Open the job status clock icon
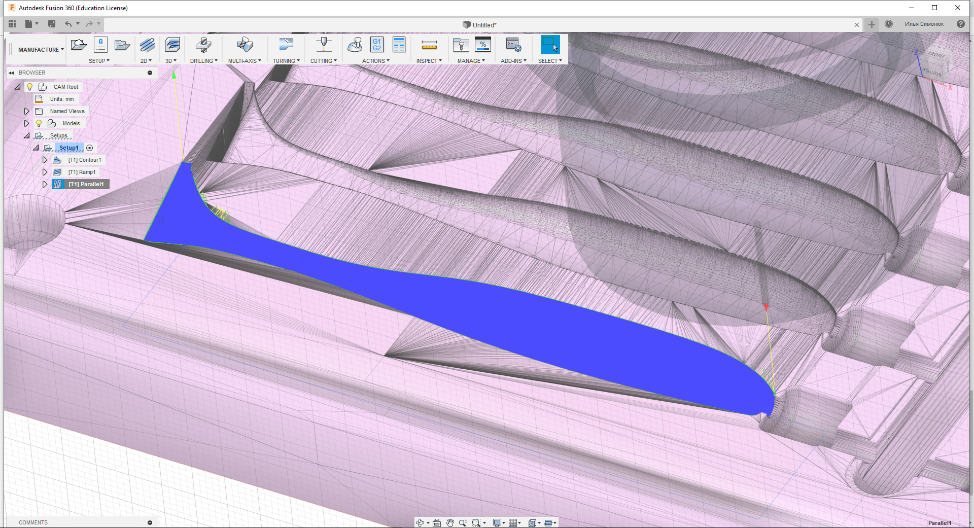The width and height of the screenshot is (974, 528). tap(889, 24)
